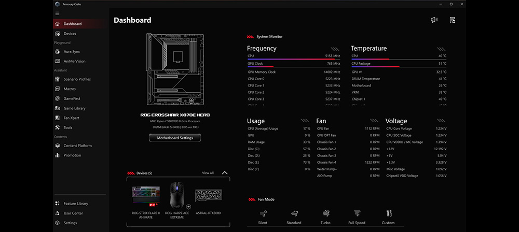Click the Chassis Fan 4 row
This screenshot has width=519, height=232.
(x=348, y=162)
